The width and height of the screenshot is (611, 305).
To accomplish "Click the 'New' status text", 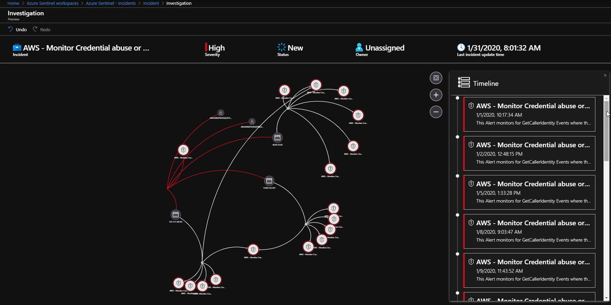I will [x=295, y=48].
